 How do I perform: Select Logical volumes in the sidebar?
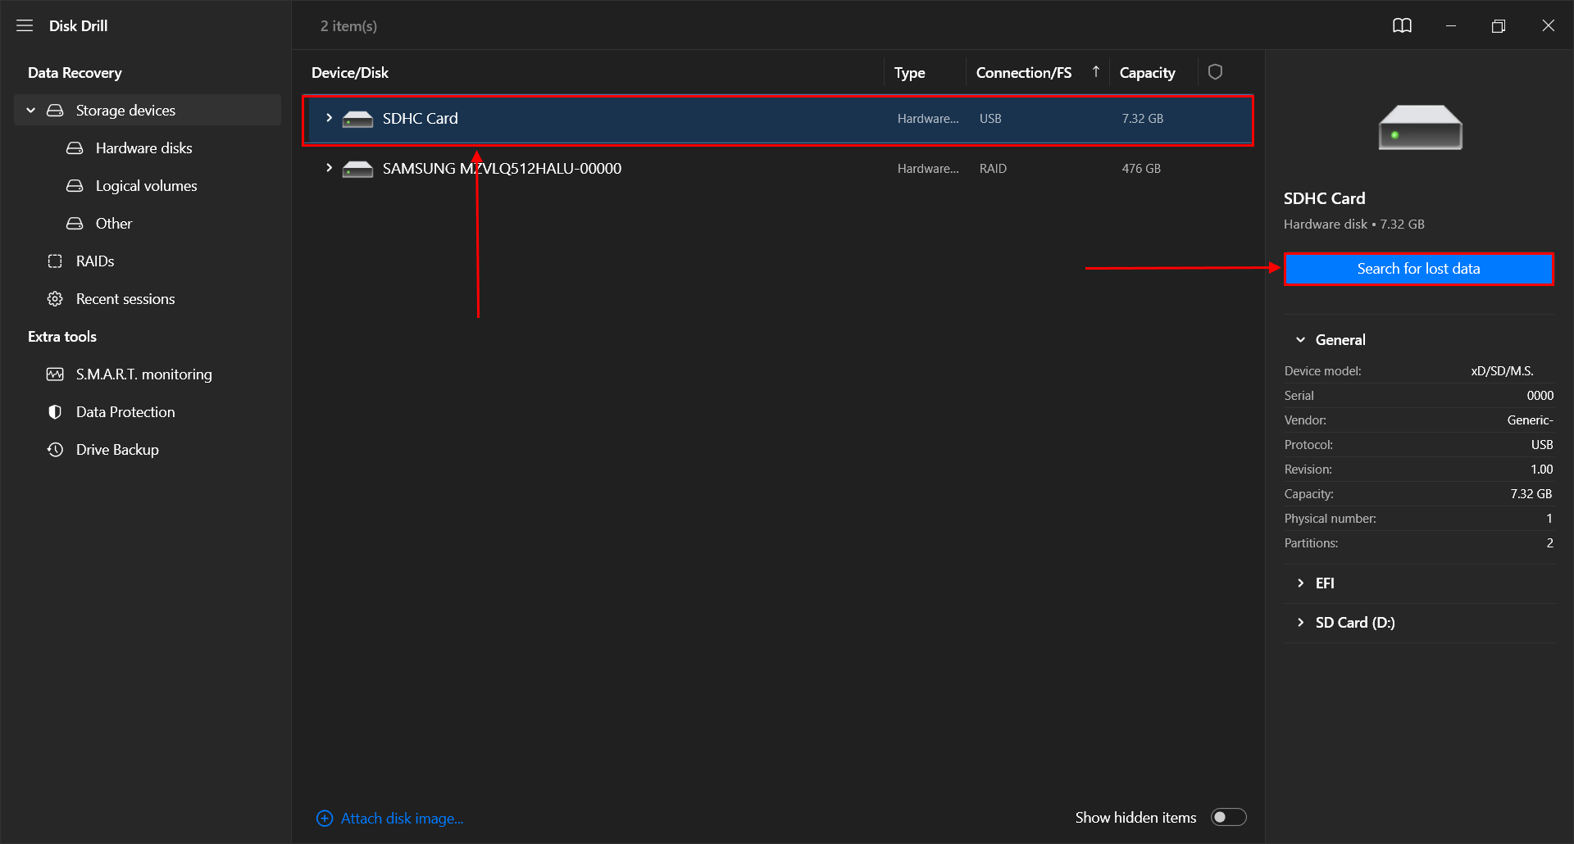coord(146,185)
